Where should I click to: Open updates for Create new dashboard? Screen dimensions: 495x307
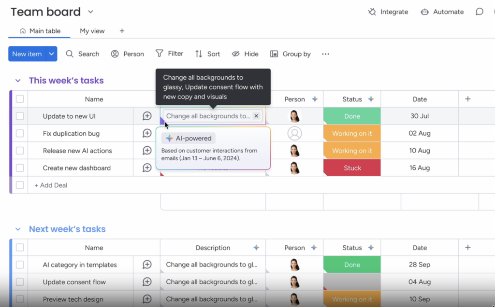147,167
